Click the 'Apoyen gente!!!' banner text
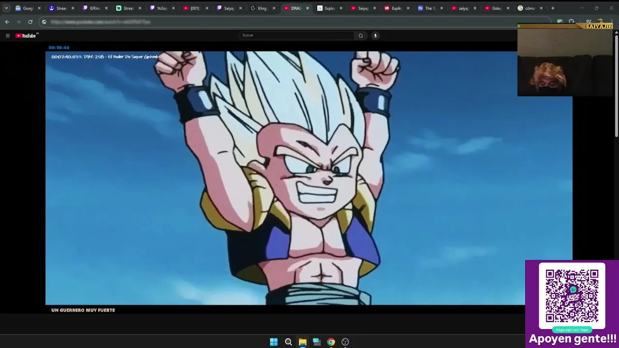619x348 pixels. click(x=573, y=339)
